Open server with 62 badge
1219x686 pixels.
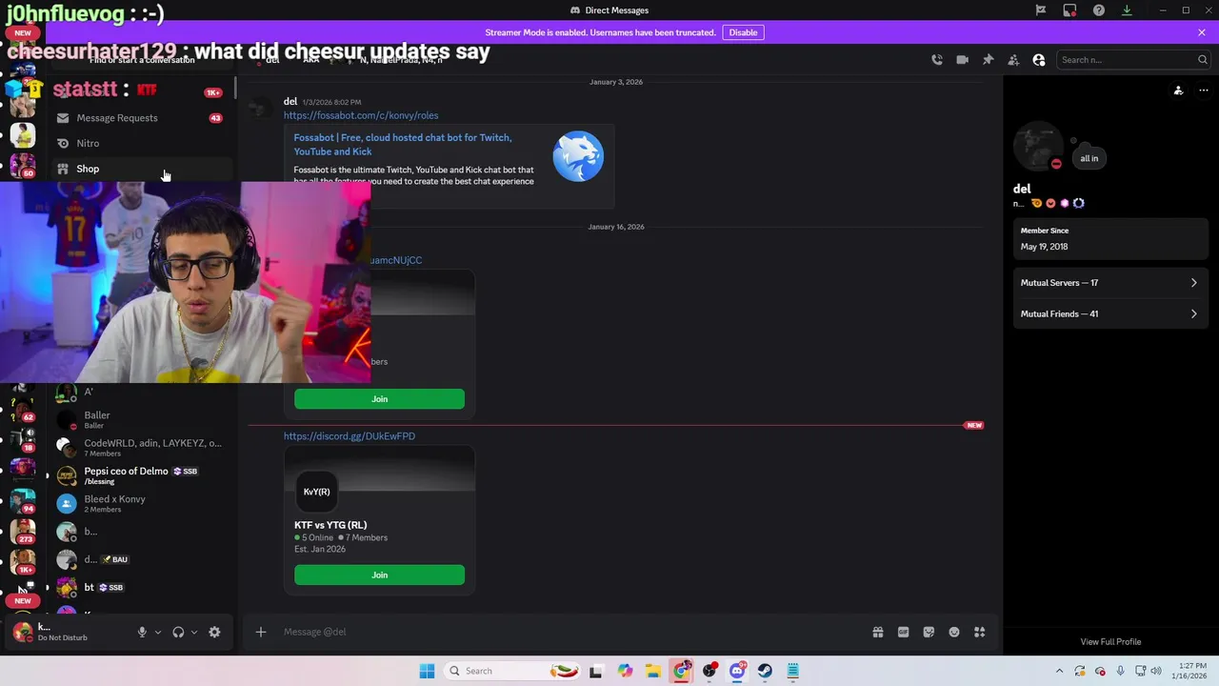[x=23, y=408]
